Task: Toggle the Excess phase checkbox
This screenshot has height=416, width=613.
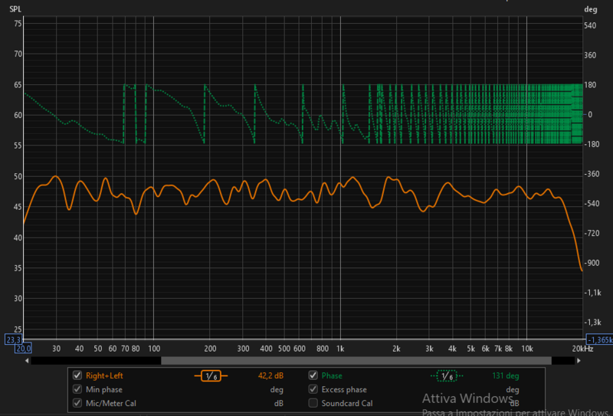Action: pyautogui.click(x=313, y=390)
